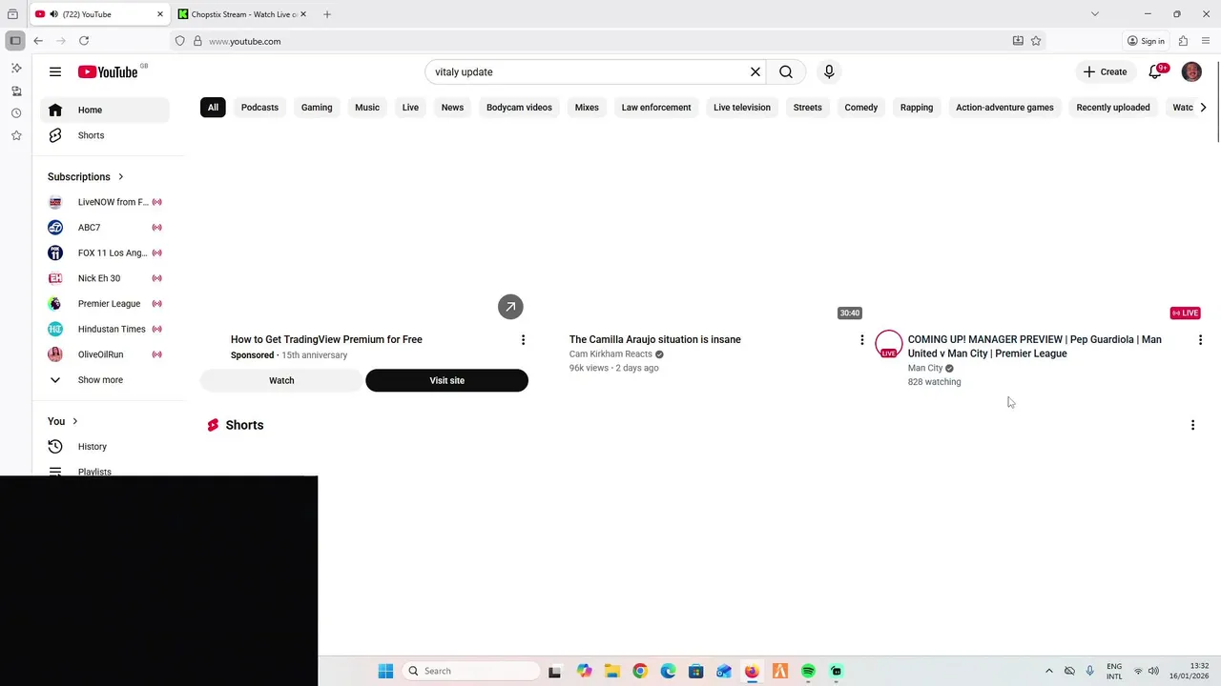Open the external link arrow on the ad
1221x686 pixels.
pyautogui.click(x=510, y=307)
